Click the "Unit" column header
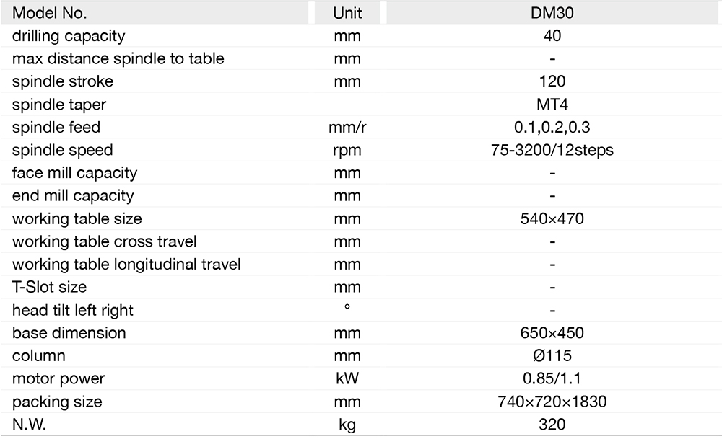 point(347,13)
